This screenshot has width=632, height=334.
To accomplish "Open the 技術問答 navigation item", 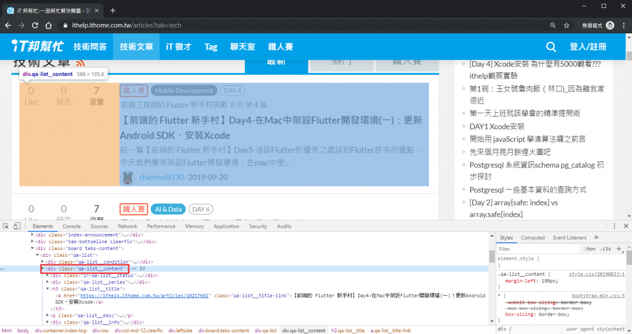I will [90, 47].
